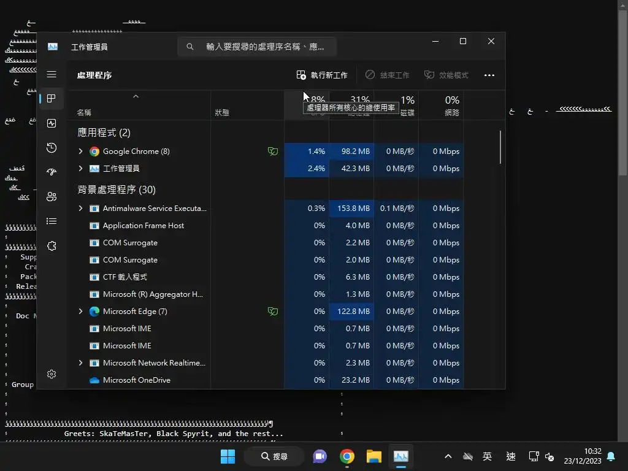The height and width of the screenshot is (471, 628).
Task: Click efficiency mode leaf icon on Google Chrome row
Action: pos(273,151)
